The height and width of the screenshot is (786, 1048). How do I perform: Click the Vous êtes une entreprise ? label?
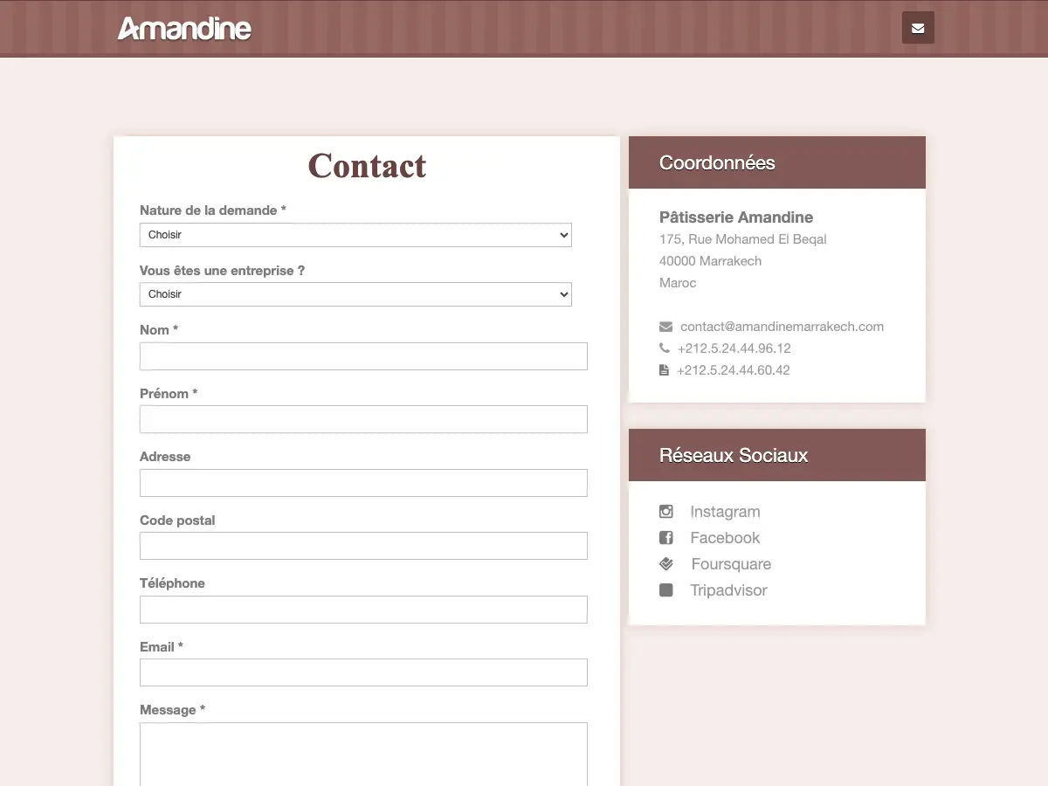point(223,271)
